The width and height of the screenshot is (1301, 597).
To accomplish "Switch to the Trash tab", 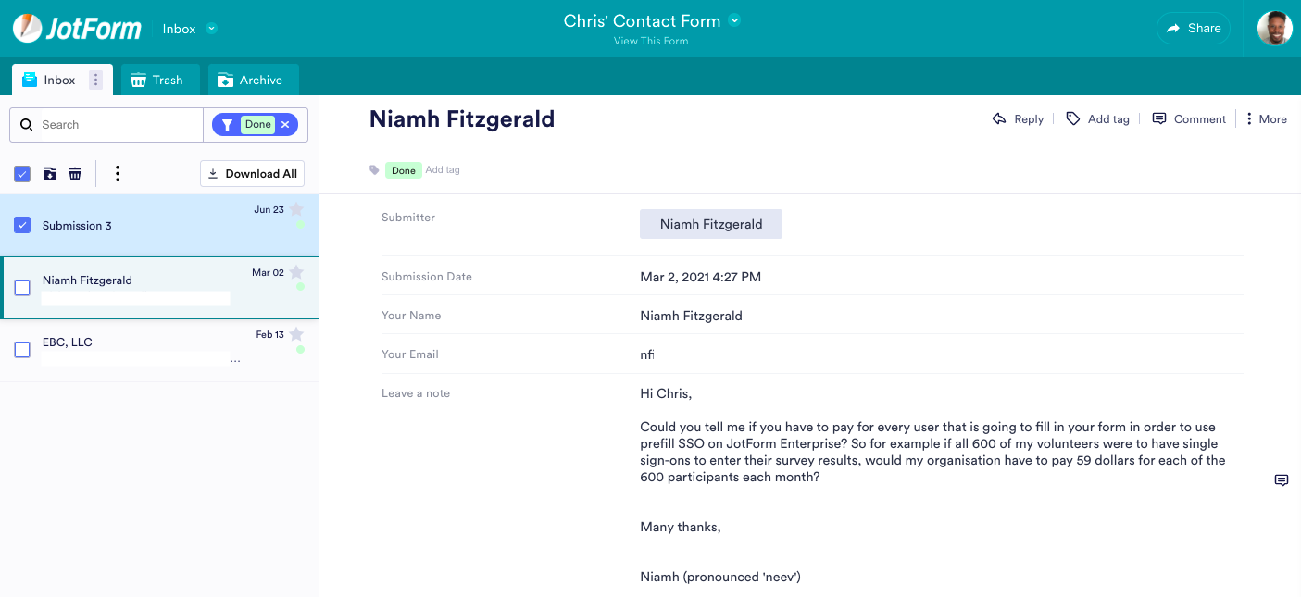I will click(156, 81).
